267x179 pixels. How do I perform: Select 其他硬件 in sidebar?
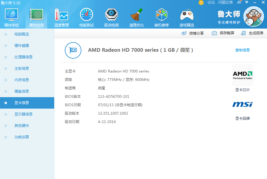point(27,126)
